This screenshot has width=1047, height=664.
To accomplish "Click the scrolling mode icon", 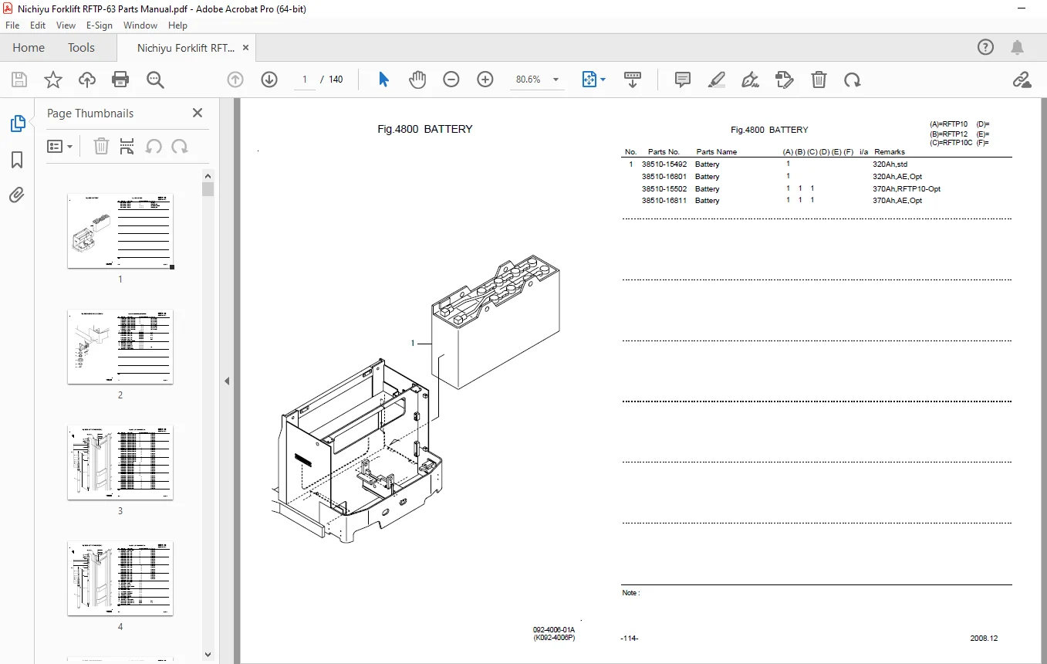I will coord(633,80).
